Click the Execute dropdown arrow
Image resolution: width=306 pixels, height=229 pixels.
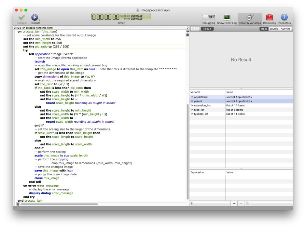pyautogui.click(x=39, y=20)
